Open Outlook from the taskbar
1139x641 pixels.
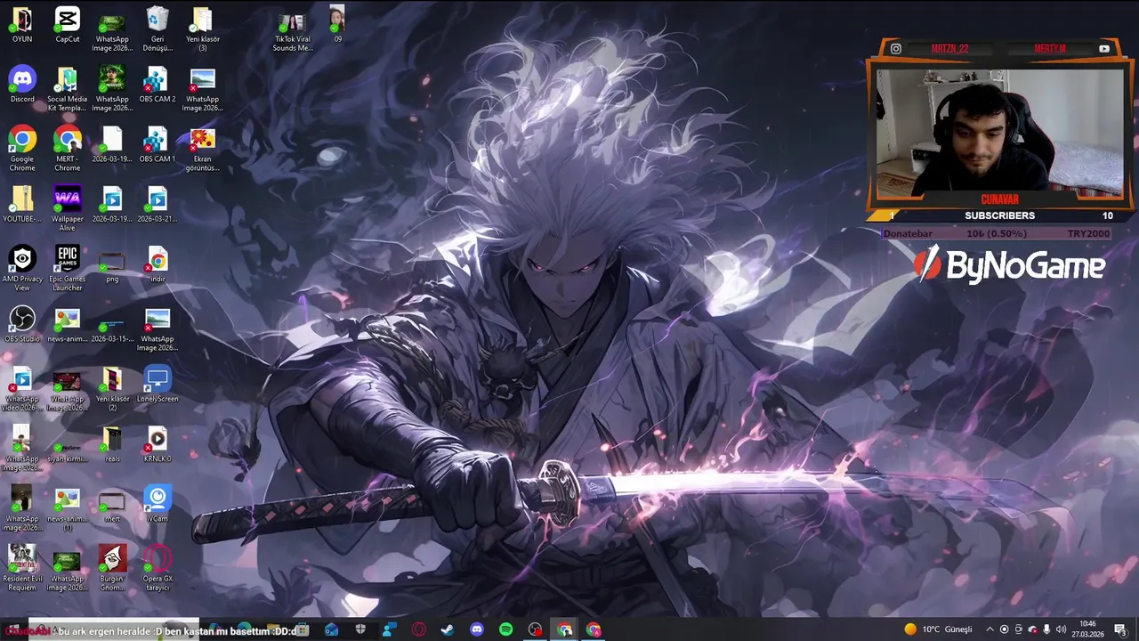click(331, 629)
